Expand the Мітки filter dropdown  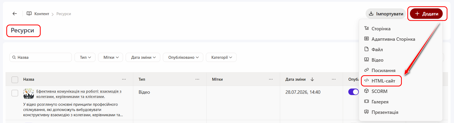(x=110, y=57)
